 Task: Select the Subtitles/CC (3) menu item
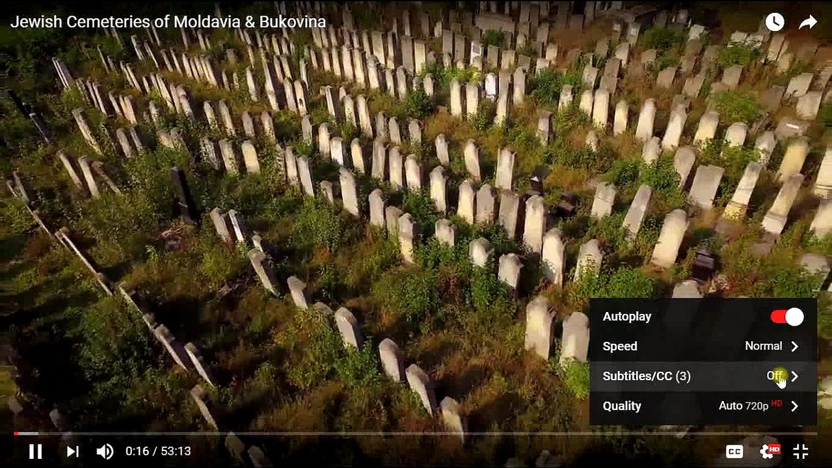(x=703, y=376)
